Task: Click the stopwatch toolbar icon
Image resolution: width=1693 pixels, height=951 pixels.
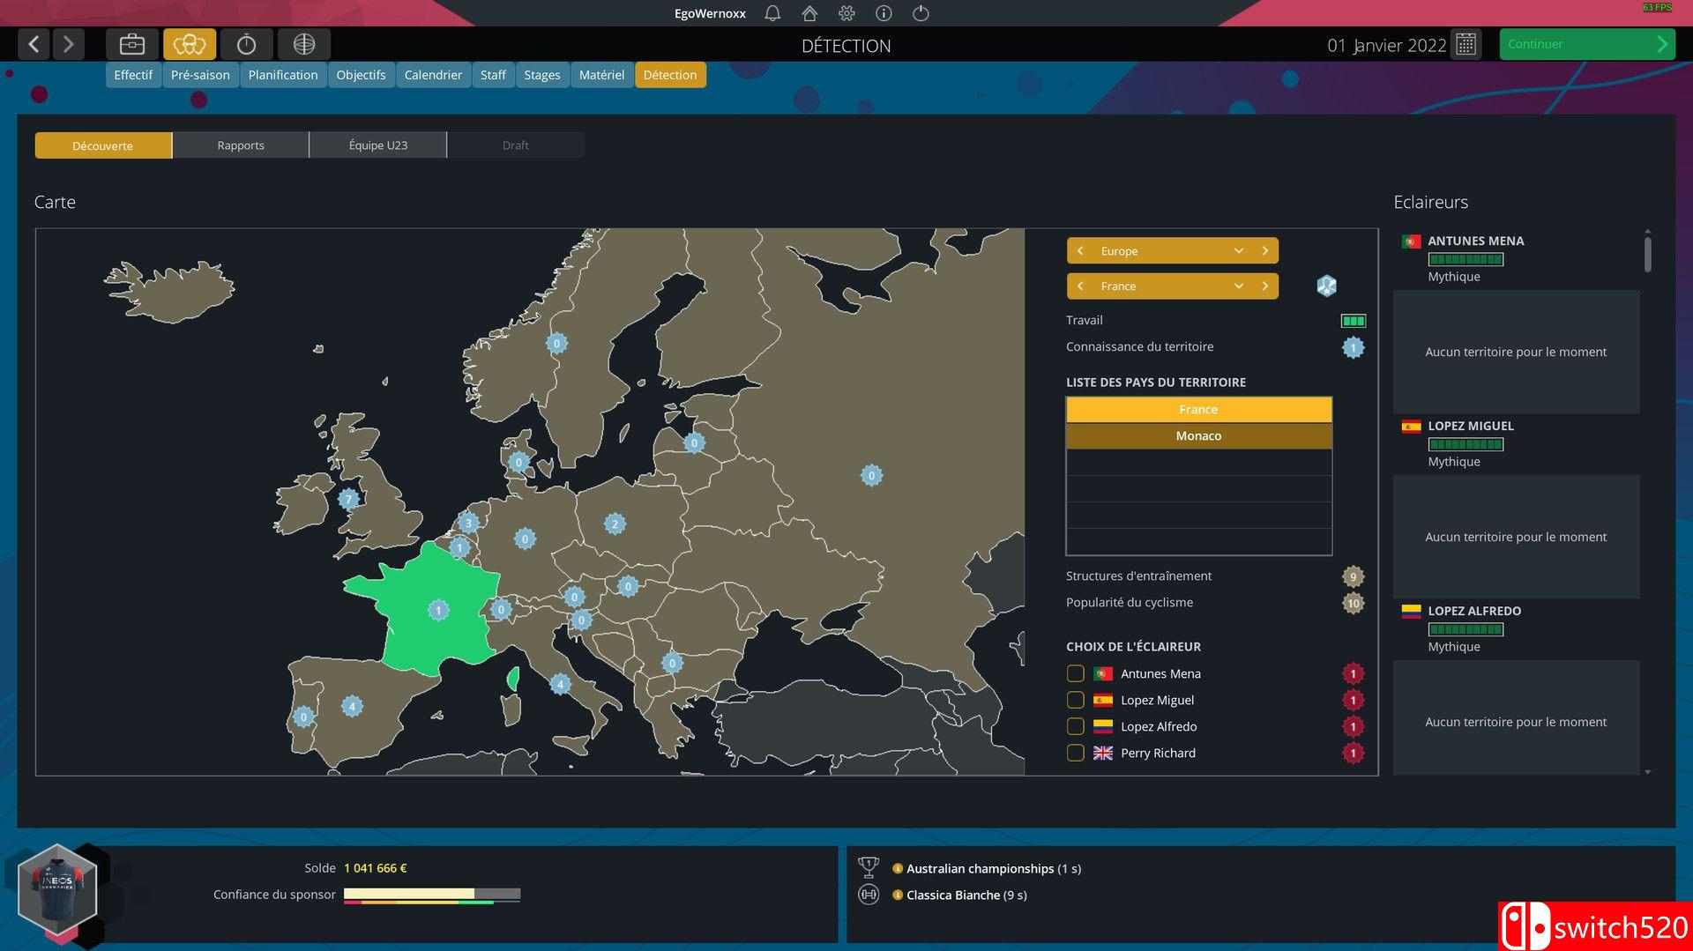Action: pos(247,44)
